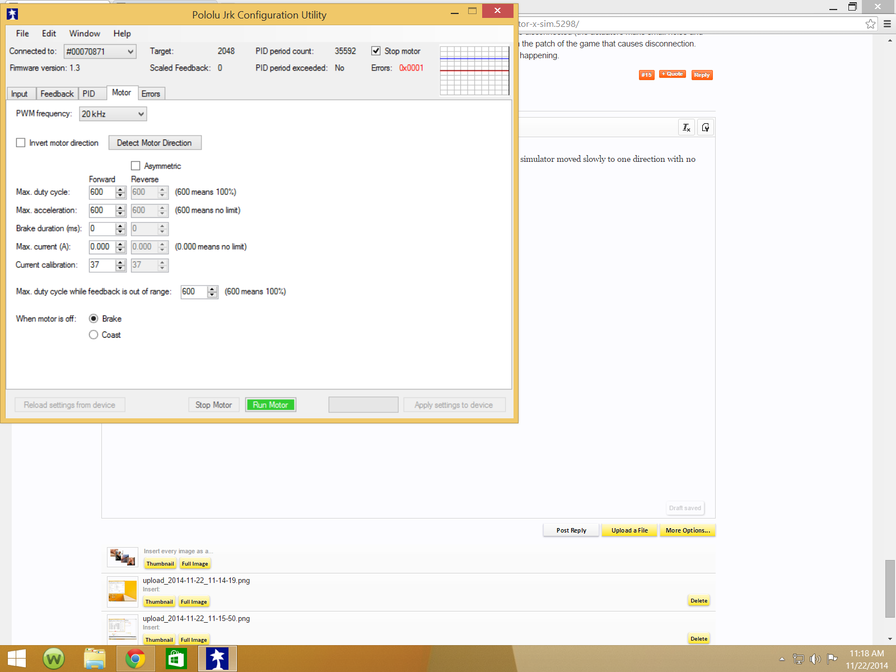Open File Explorer from the taskbar
Viewport: 896px width, 672px height.
(95, 659)
